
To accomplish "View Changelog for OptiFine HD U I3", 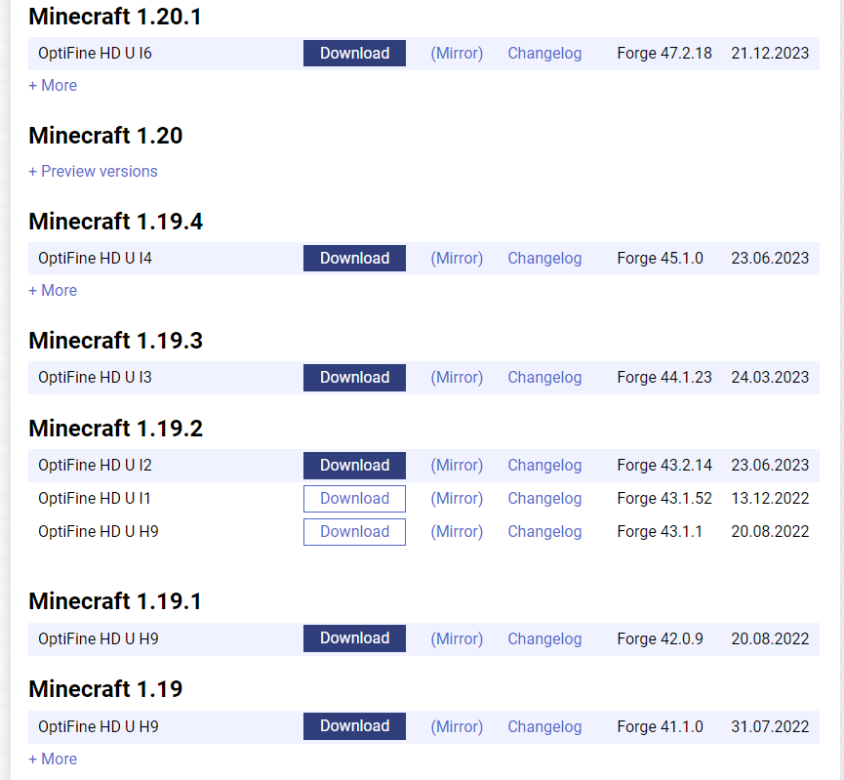I will (544, 378).
